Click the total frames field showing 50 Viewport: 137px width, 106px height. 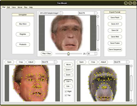click(91, 54)
